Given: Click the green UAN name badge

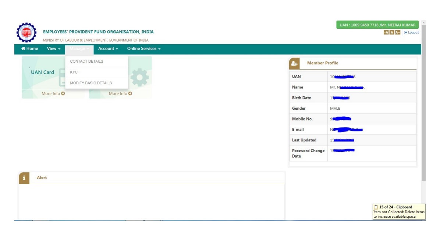Looking at the screenshot, I should click(377, 25).
